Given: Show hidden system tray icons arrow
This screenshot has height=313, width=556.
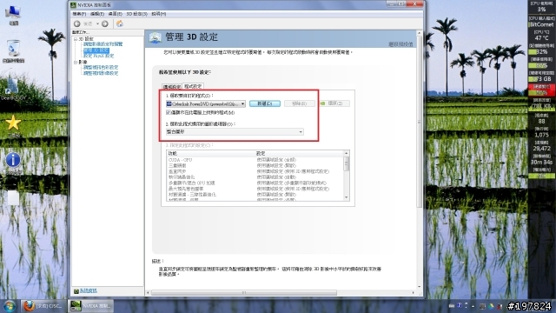Looking at the screenshot, I should point(473,306).
